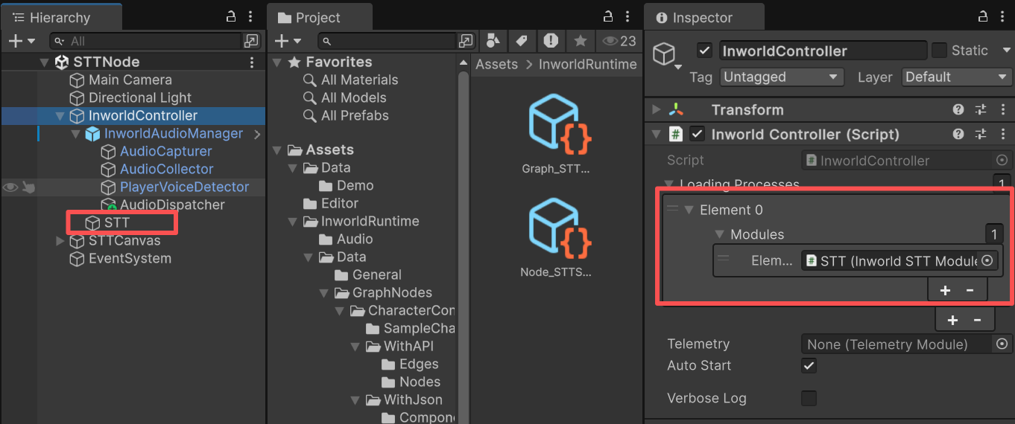
Task: Select GraphNodes folder in Project tree
Action: click(x=392, y=293)
